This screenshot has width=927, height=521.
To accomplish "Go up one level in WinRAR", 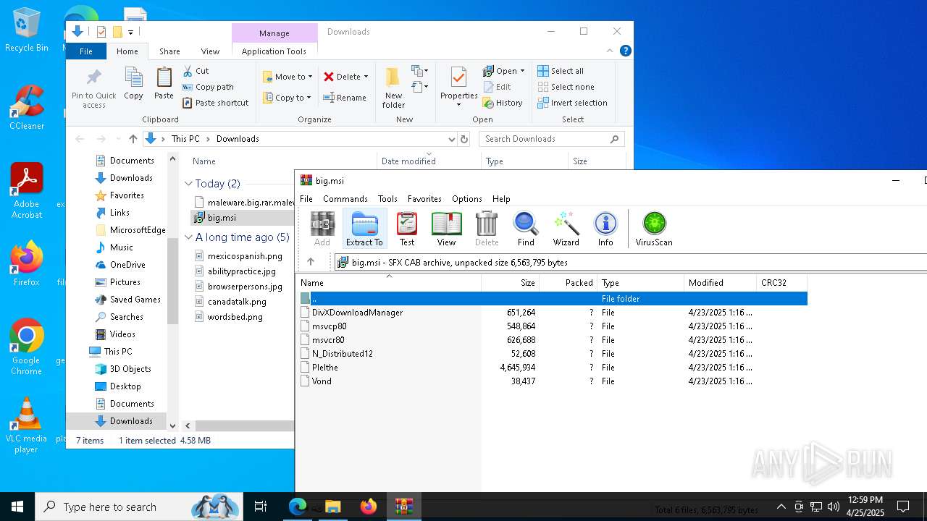I will [x=311, y=262].
